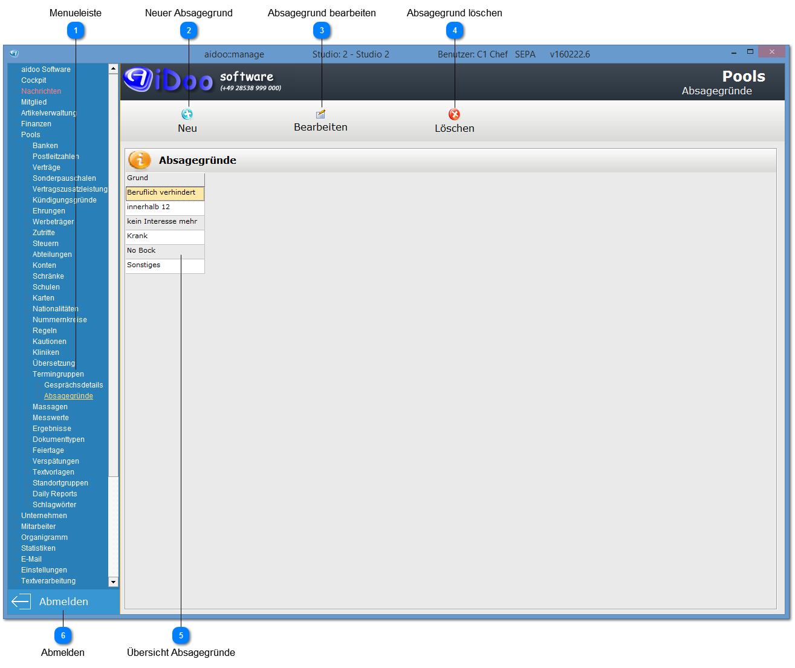Open the Schulen pool item
Screen dimensions: 795x668
click(x=47, y=287)
